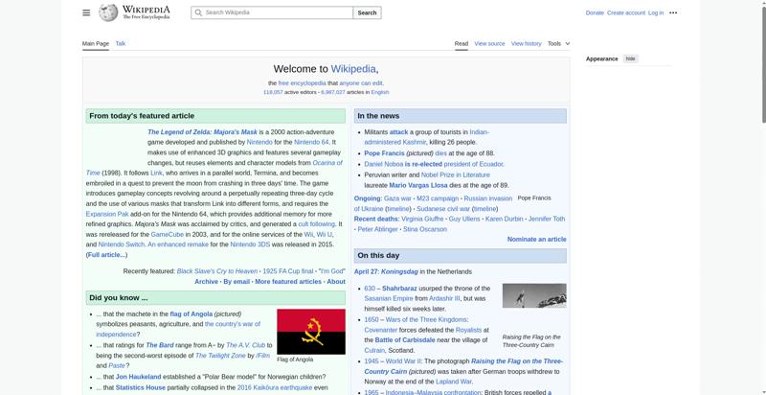Image resolution: width=766 pixels, height=395 pixels.
Task: Click the English language link
Action: tap(380, 92)
